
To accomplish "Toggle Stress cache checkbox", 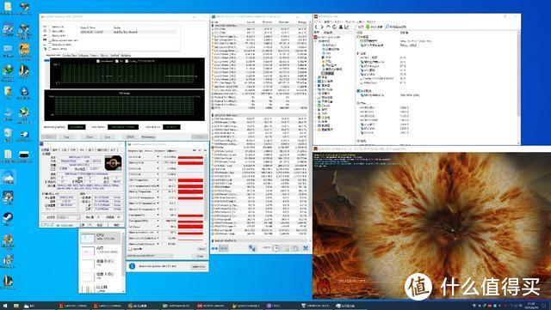I will (x=50, y=36).
